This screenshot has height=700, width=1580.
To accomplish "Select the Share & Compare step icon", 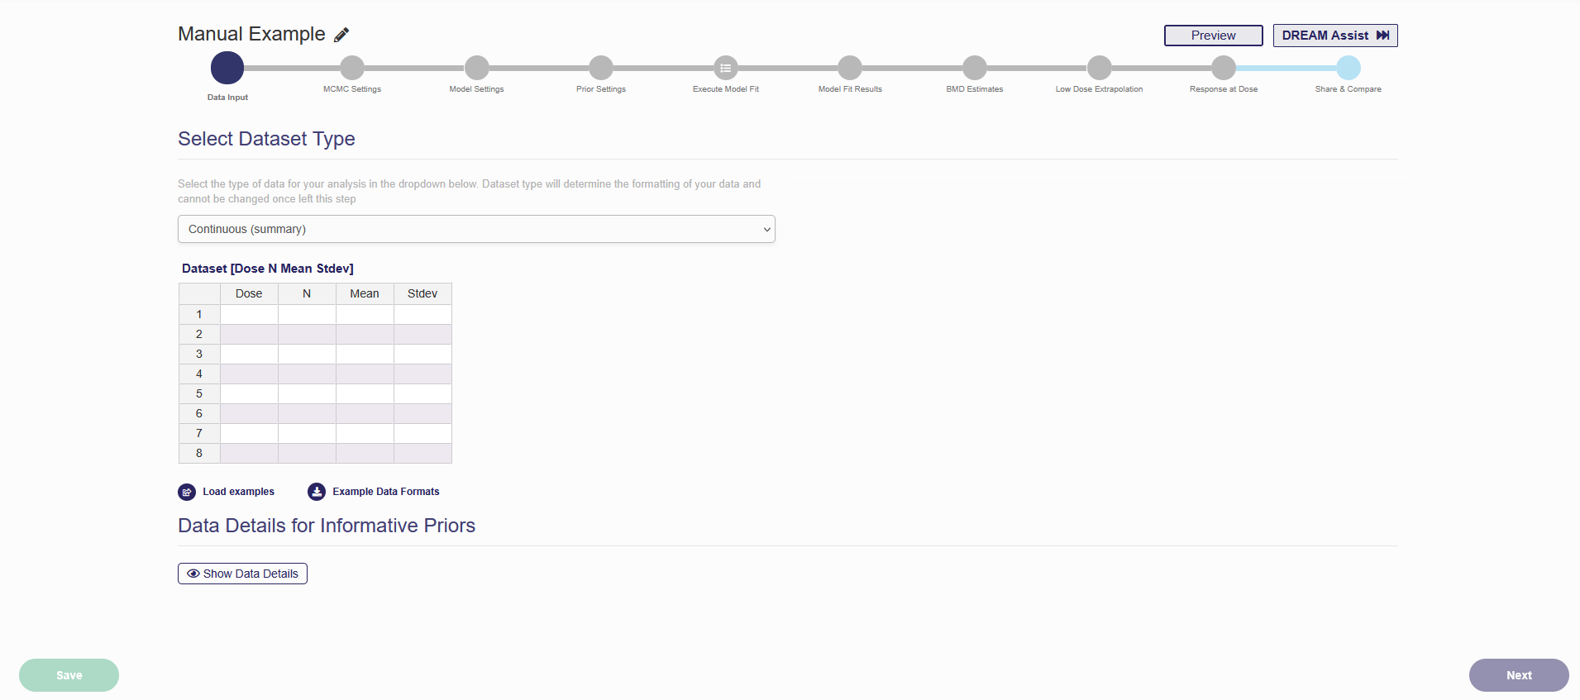I will point(1348,68).
